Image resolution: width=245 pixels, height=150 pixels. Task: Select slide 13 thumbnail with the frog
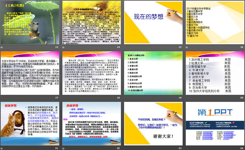[30, 23]
